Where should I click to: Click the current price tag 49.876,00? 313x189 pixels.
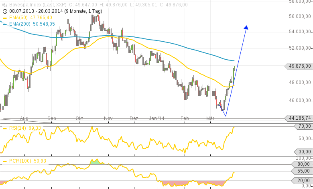[x=299, y=66]
